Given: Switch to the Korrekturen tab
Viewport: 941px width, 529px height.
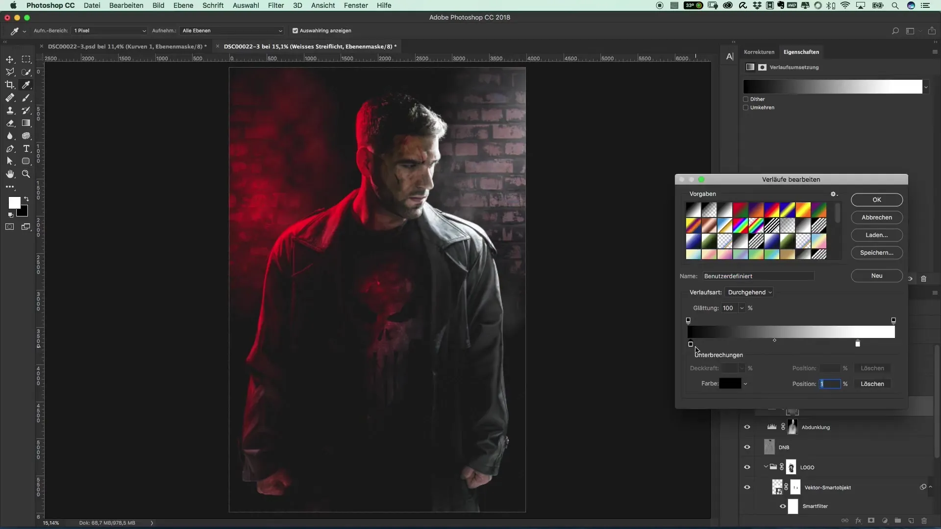Looking at the screenshot, I should [759, 52].
